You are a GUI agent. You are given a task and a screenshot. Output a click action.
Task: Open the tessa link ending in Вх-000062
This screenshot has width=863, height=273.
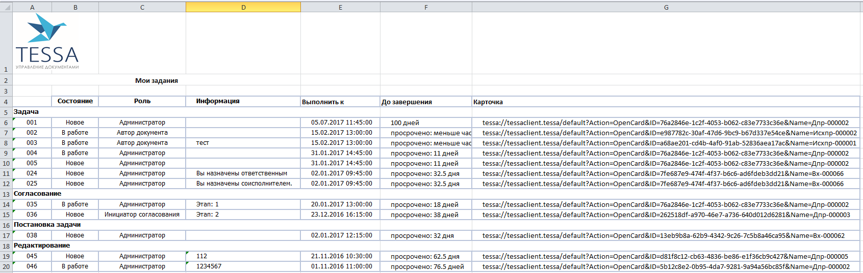click(663, 235)
